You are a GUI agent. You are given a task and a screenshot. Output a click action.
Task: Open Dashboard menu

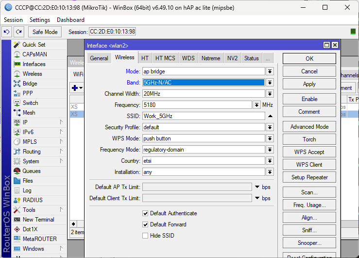(70, 20)
